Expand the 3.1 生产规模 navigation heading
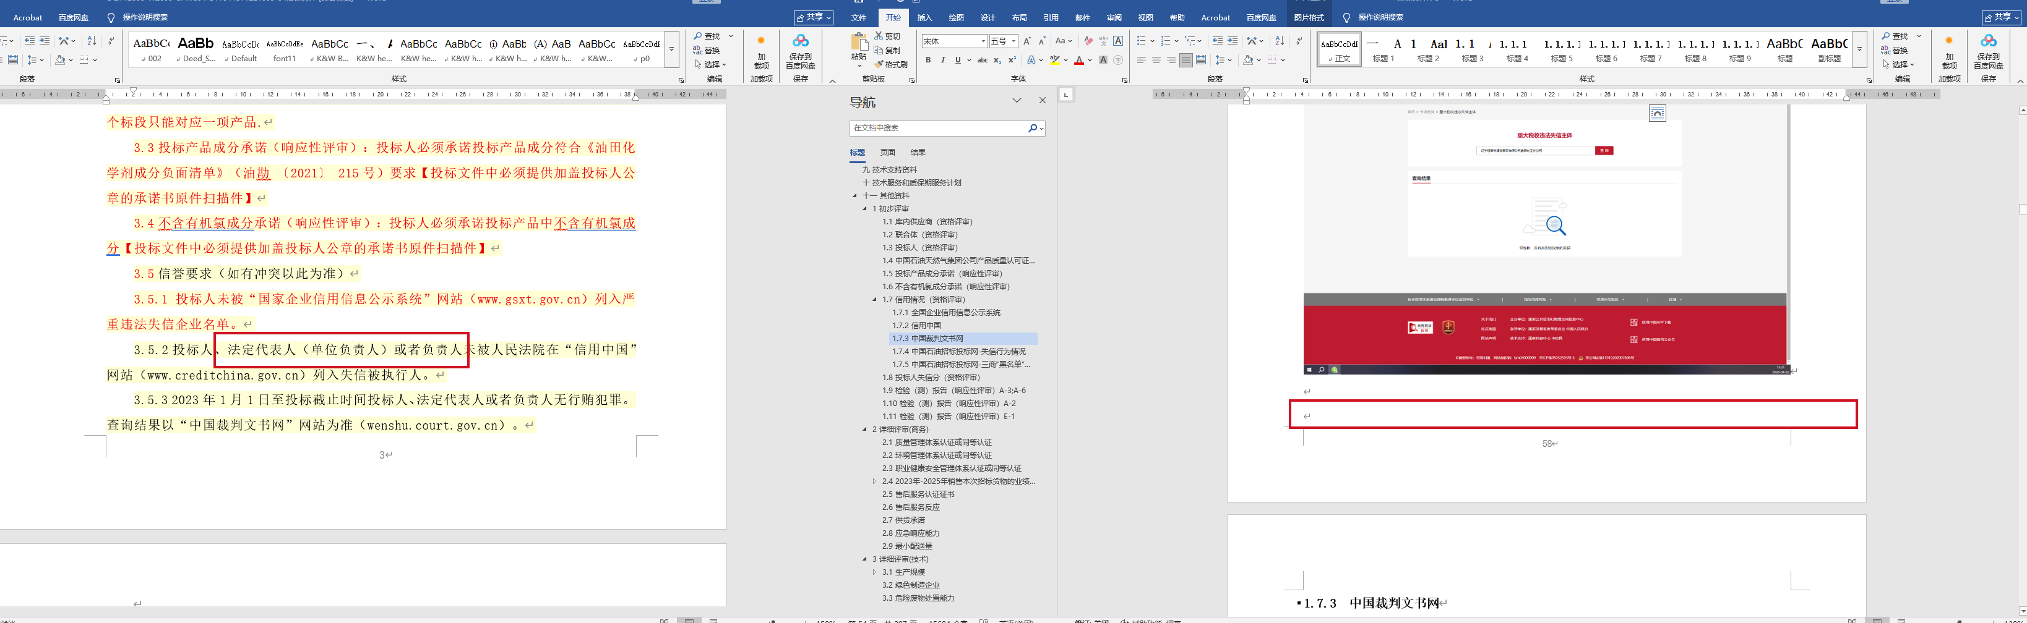Viewport: 2027px width, 623px height. pos(874,572)
